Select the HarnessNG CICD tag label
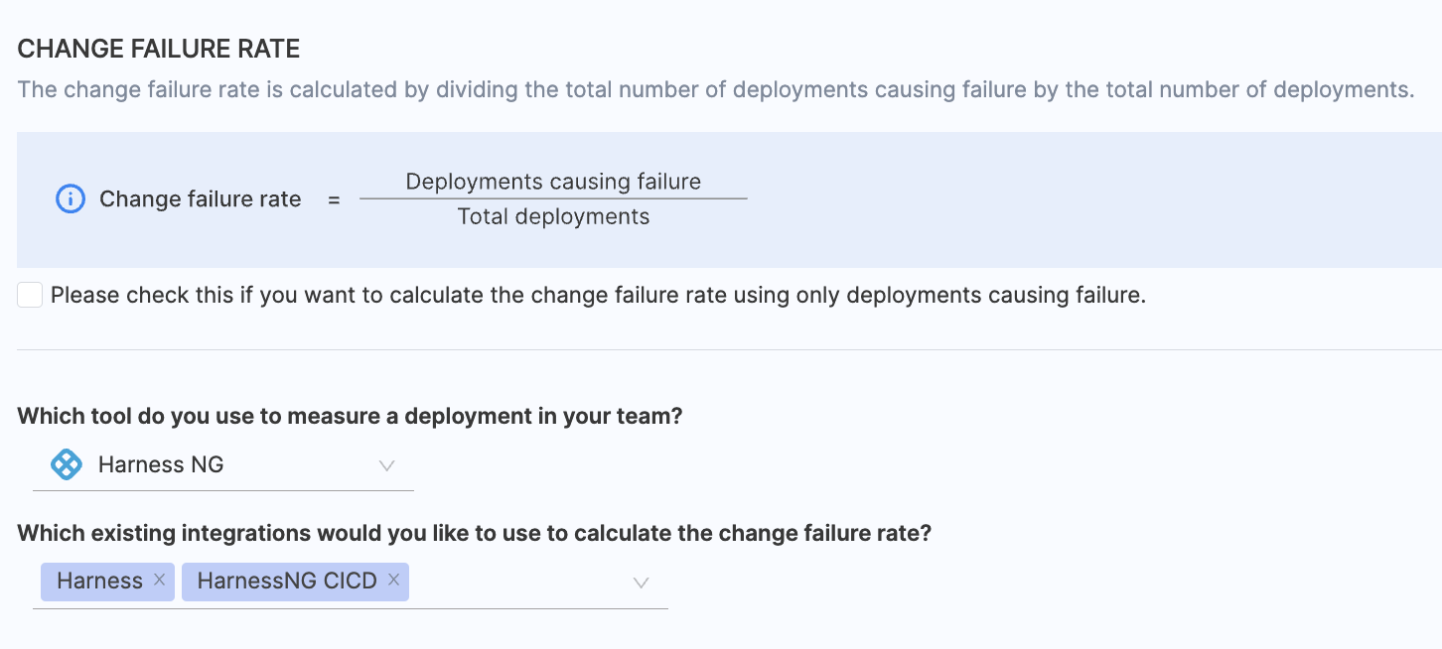The width and height of the screenshot is (1442, 649). [x=287, y=582]
